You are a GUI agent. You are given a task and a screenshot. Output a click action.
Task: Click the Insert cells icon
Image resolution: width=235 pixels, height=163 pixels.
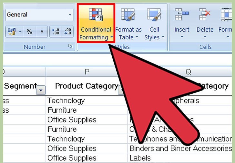(182, 15)
